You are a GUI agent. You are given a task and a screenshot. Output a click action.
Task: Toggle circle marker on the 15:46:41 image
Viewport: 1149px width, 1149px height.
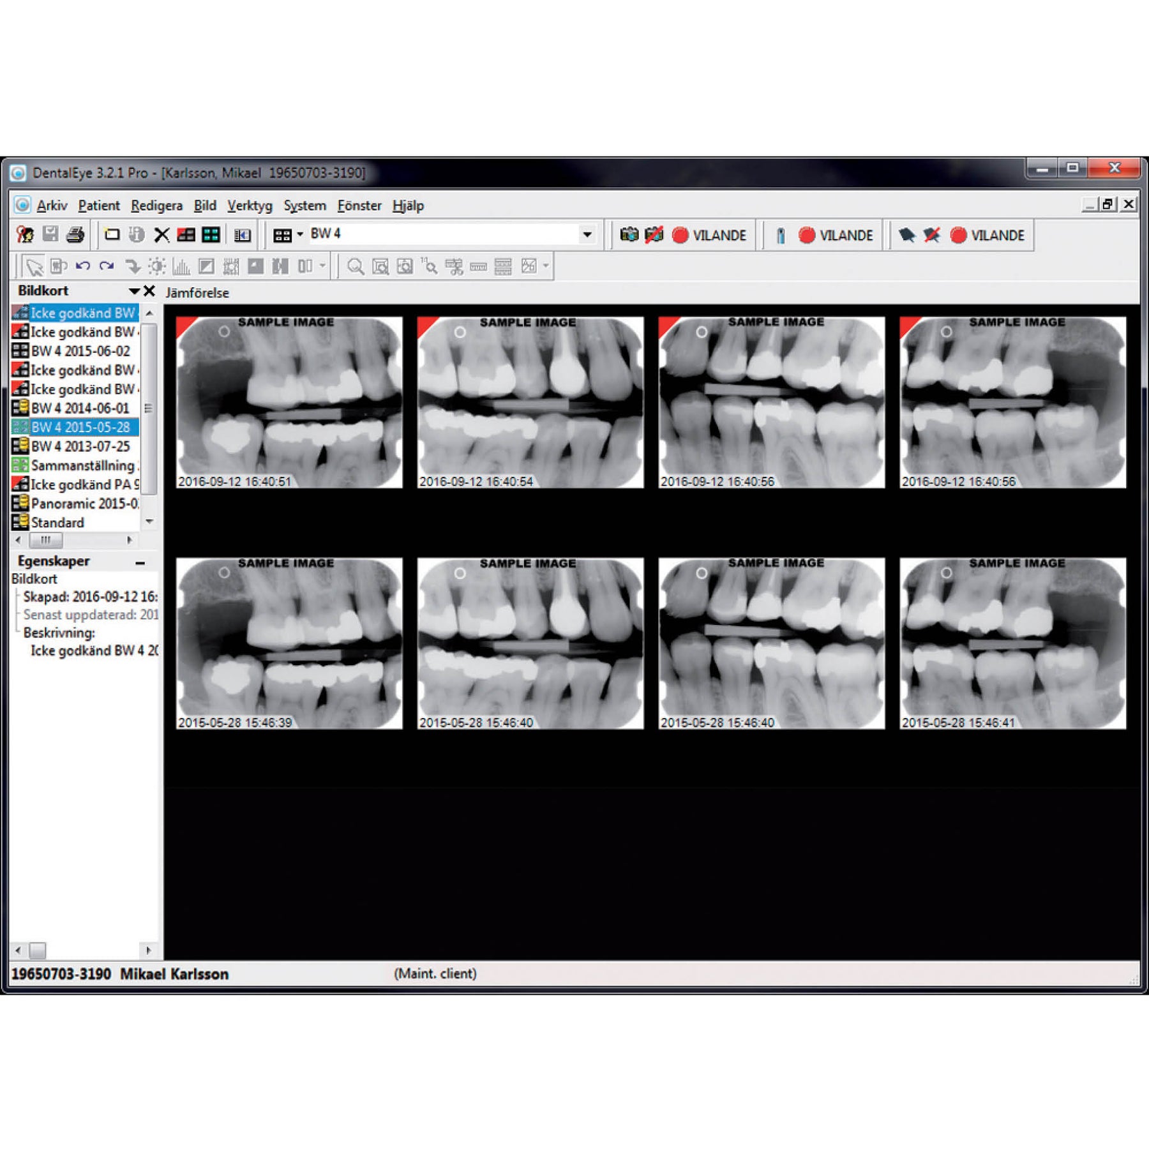[x=946, y=573]
